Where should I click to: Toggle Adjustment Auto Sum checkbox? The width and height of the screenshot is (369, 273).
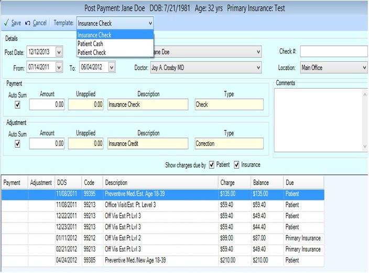(17, 143)
